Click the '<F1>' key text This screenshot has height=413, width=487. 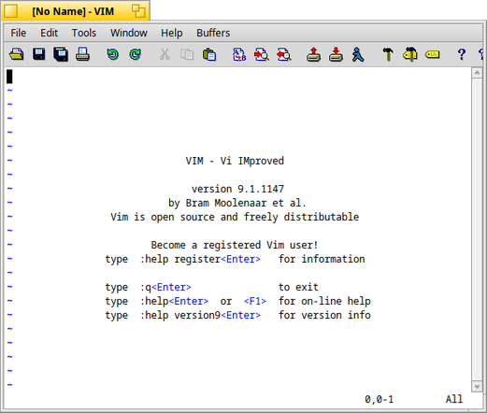pyautogui.click(x=255, y=301)
